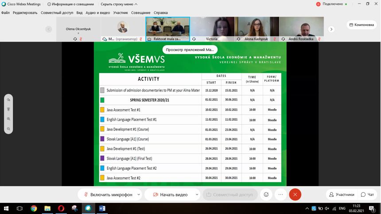Click the zoom in magnifier icon
Viewport: 381px width, 214px height.
[8, 119]
